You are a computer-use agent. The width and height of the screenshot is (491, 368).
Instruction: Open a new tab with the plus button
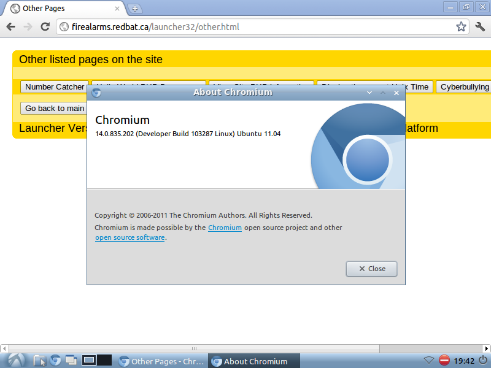(135, 9)
